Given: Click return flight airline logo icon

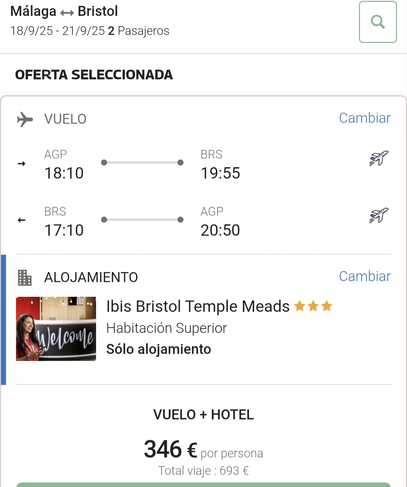Looking at the screenshot, I should tap(379, 215).
